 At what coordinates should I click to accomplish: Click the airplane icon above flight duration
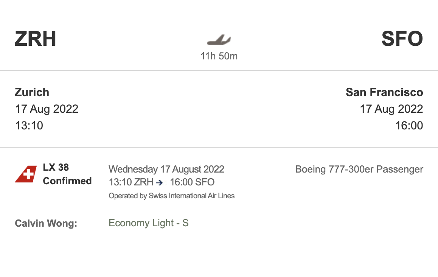(219, 39)
